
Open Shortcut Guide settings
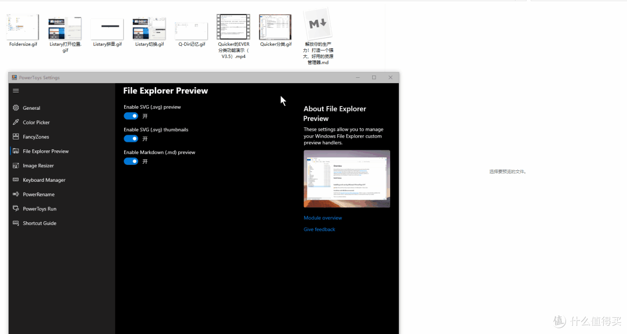(x=39, y=223)
